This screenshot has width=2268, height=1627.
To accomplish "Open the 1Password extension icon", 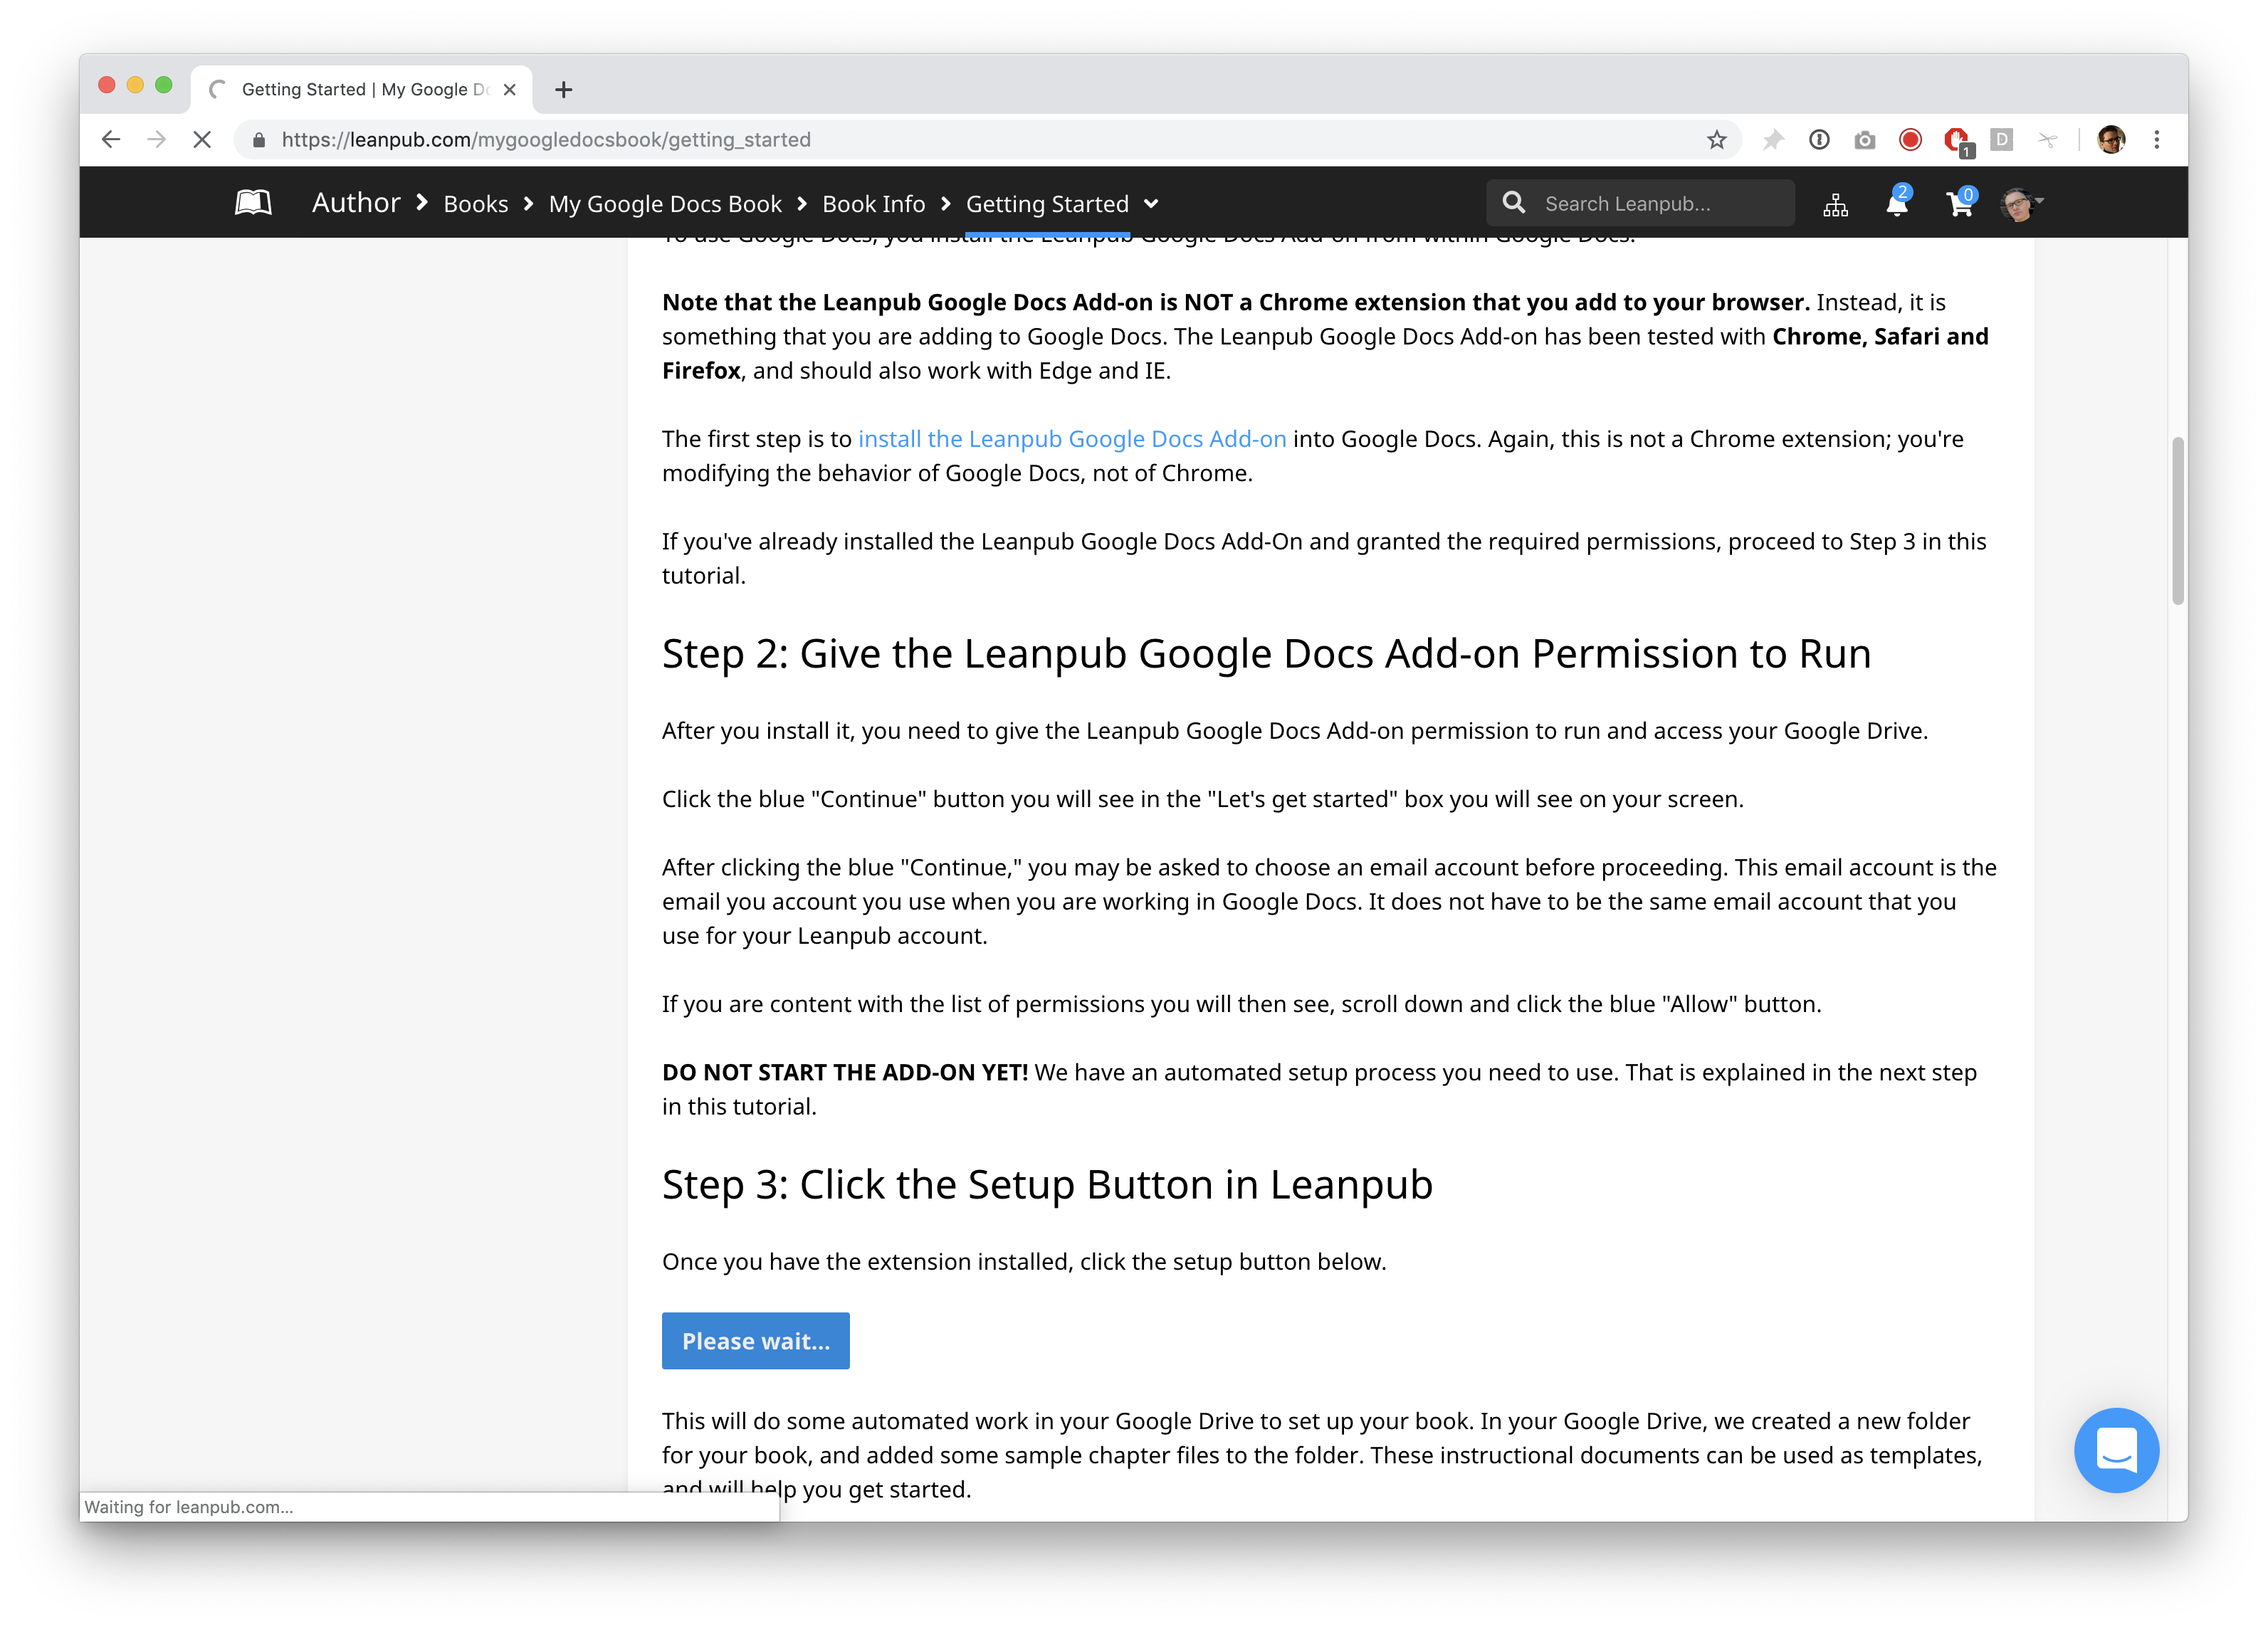I will (1819, 139).
